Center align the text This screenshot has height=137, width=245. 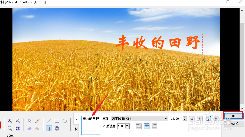146,126
